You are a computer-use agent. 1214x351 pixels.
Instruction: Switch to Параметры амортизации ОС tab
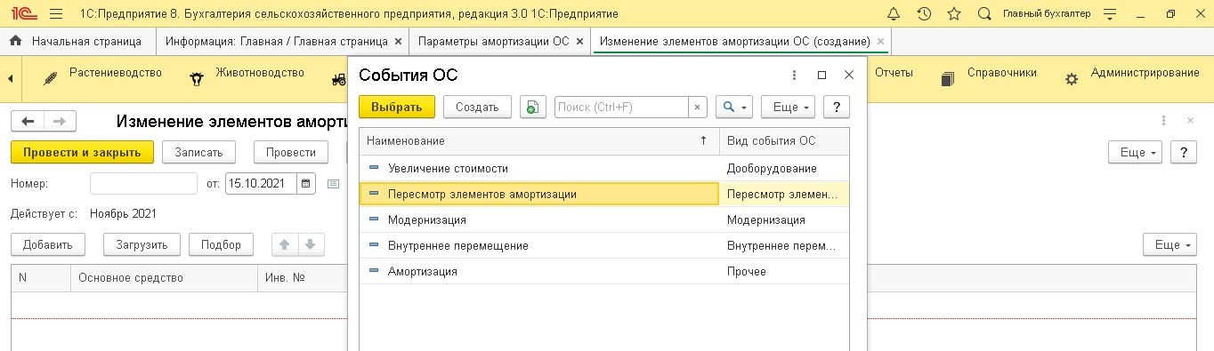[x=493, y=41]
